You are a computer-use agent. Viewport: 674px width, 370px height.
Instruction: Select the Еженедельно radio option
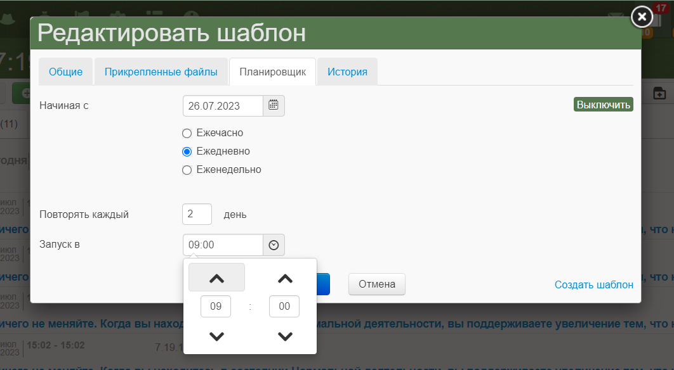click(x=187, y=170)
